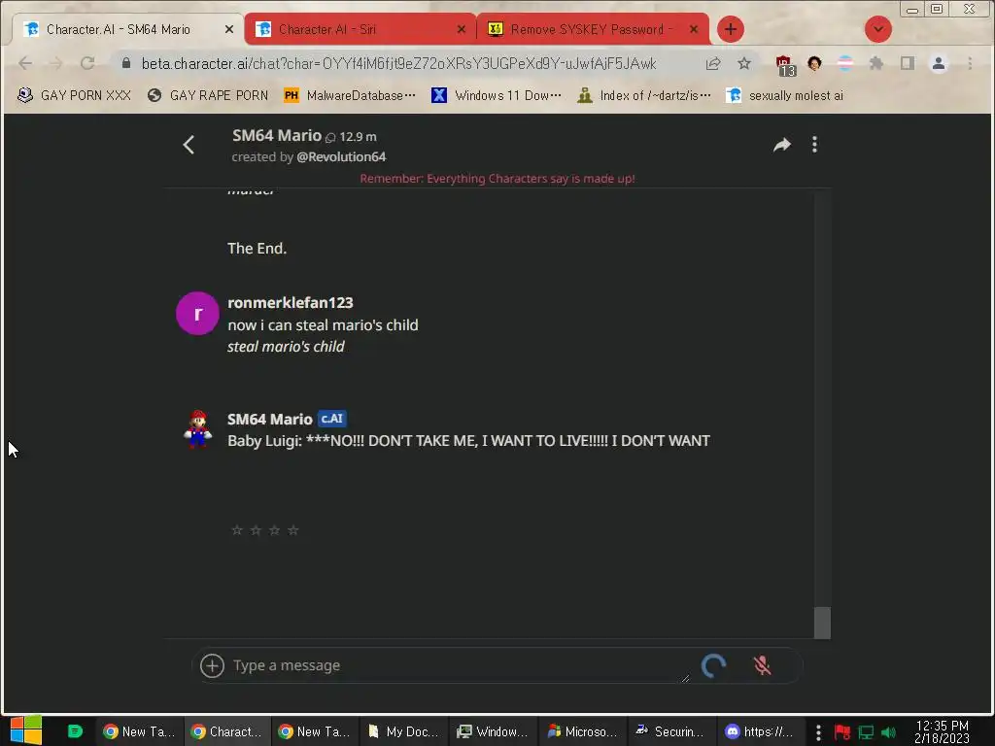Viewport: 995px width, 746px height.
Task: Open Securin... taskbar item
Action: (670, 731)
